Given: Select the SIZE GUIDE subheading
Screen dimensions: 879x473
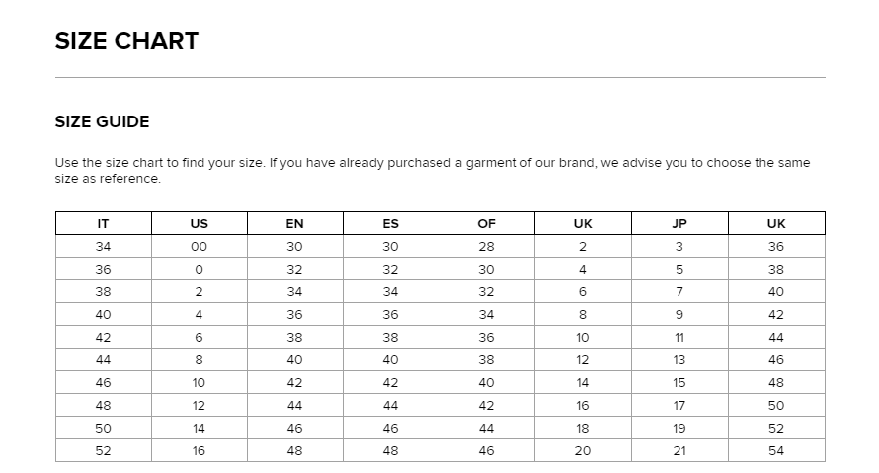Looking at the screenshot, I should click(x=102, y=121).
